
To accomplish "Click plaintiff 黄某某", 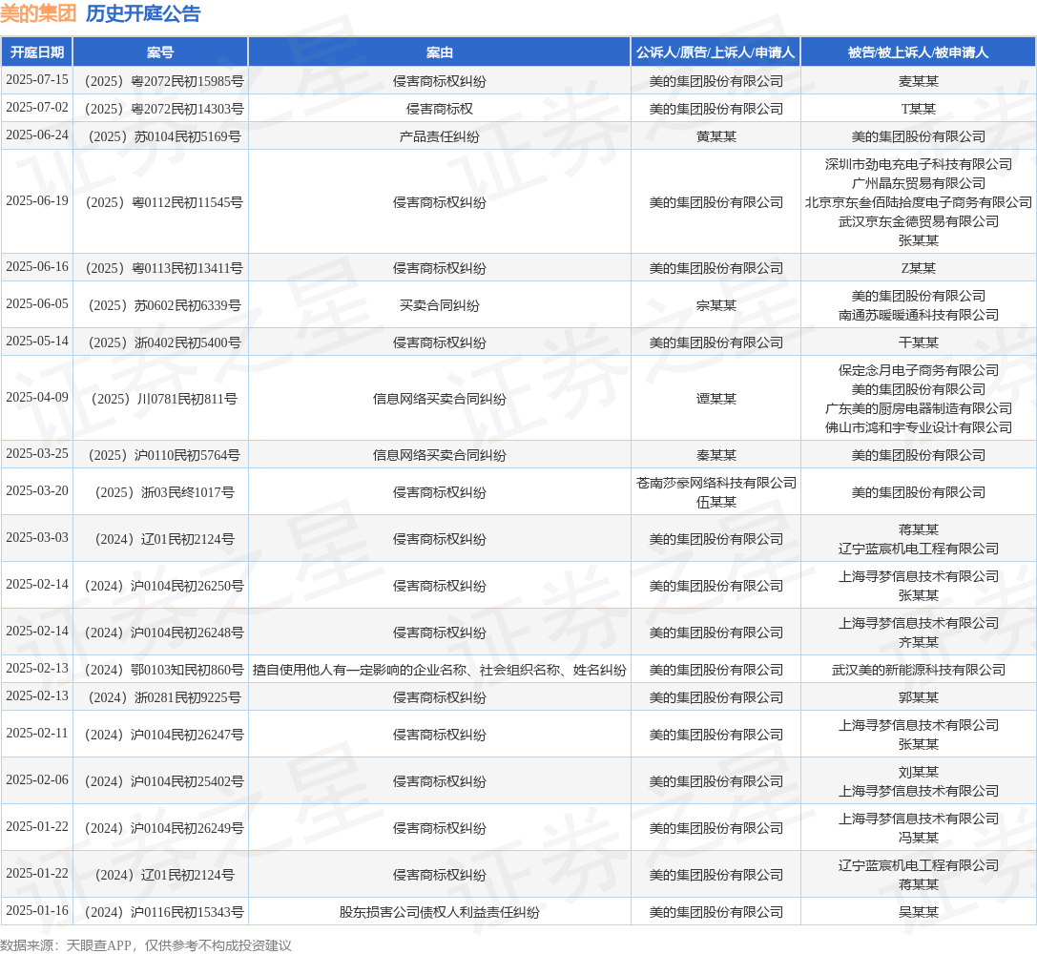I will pyautogui.click(x=716, y=136).
